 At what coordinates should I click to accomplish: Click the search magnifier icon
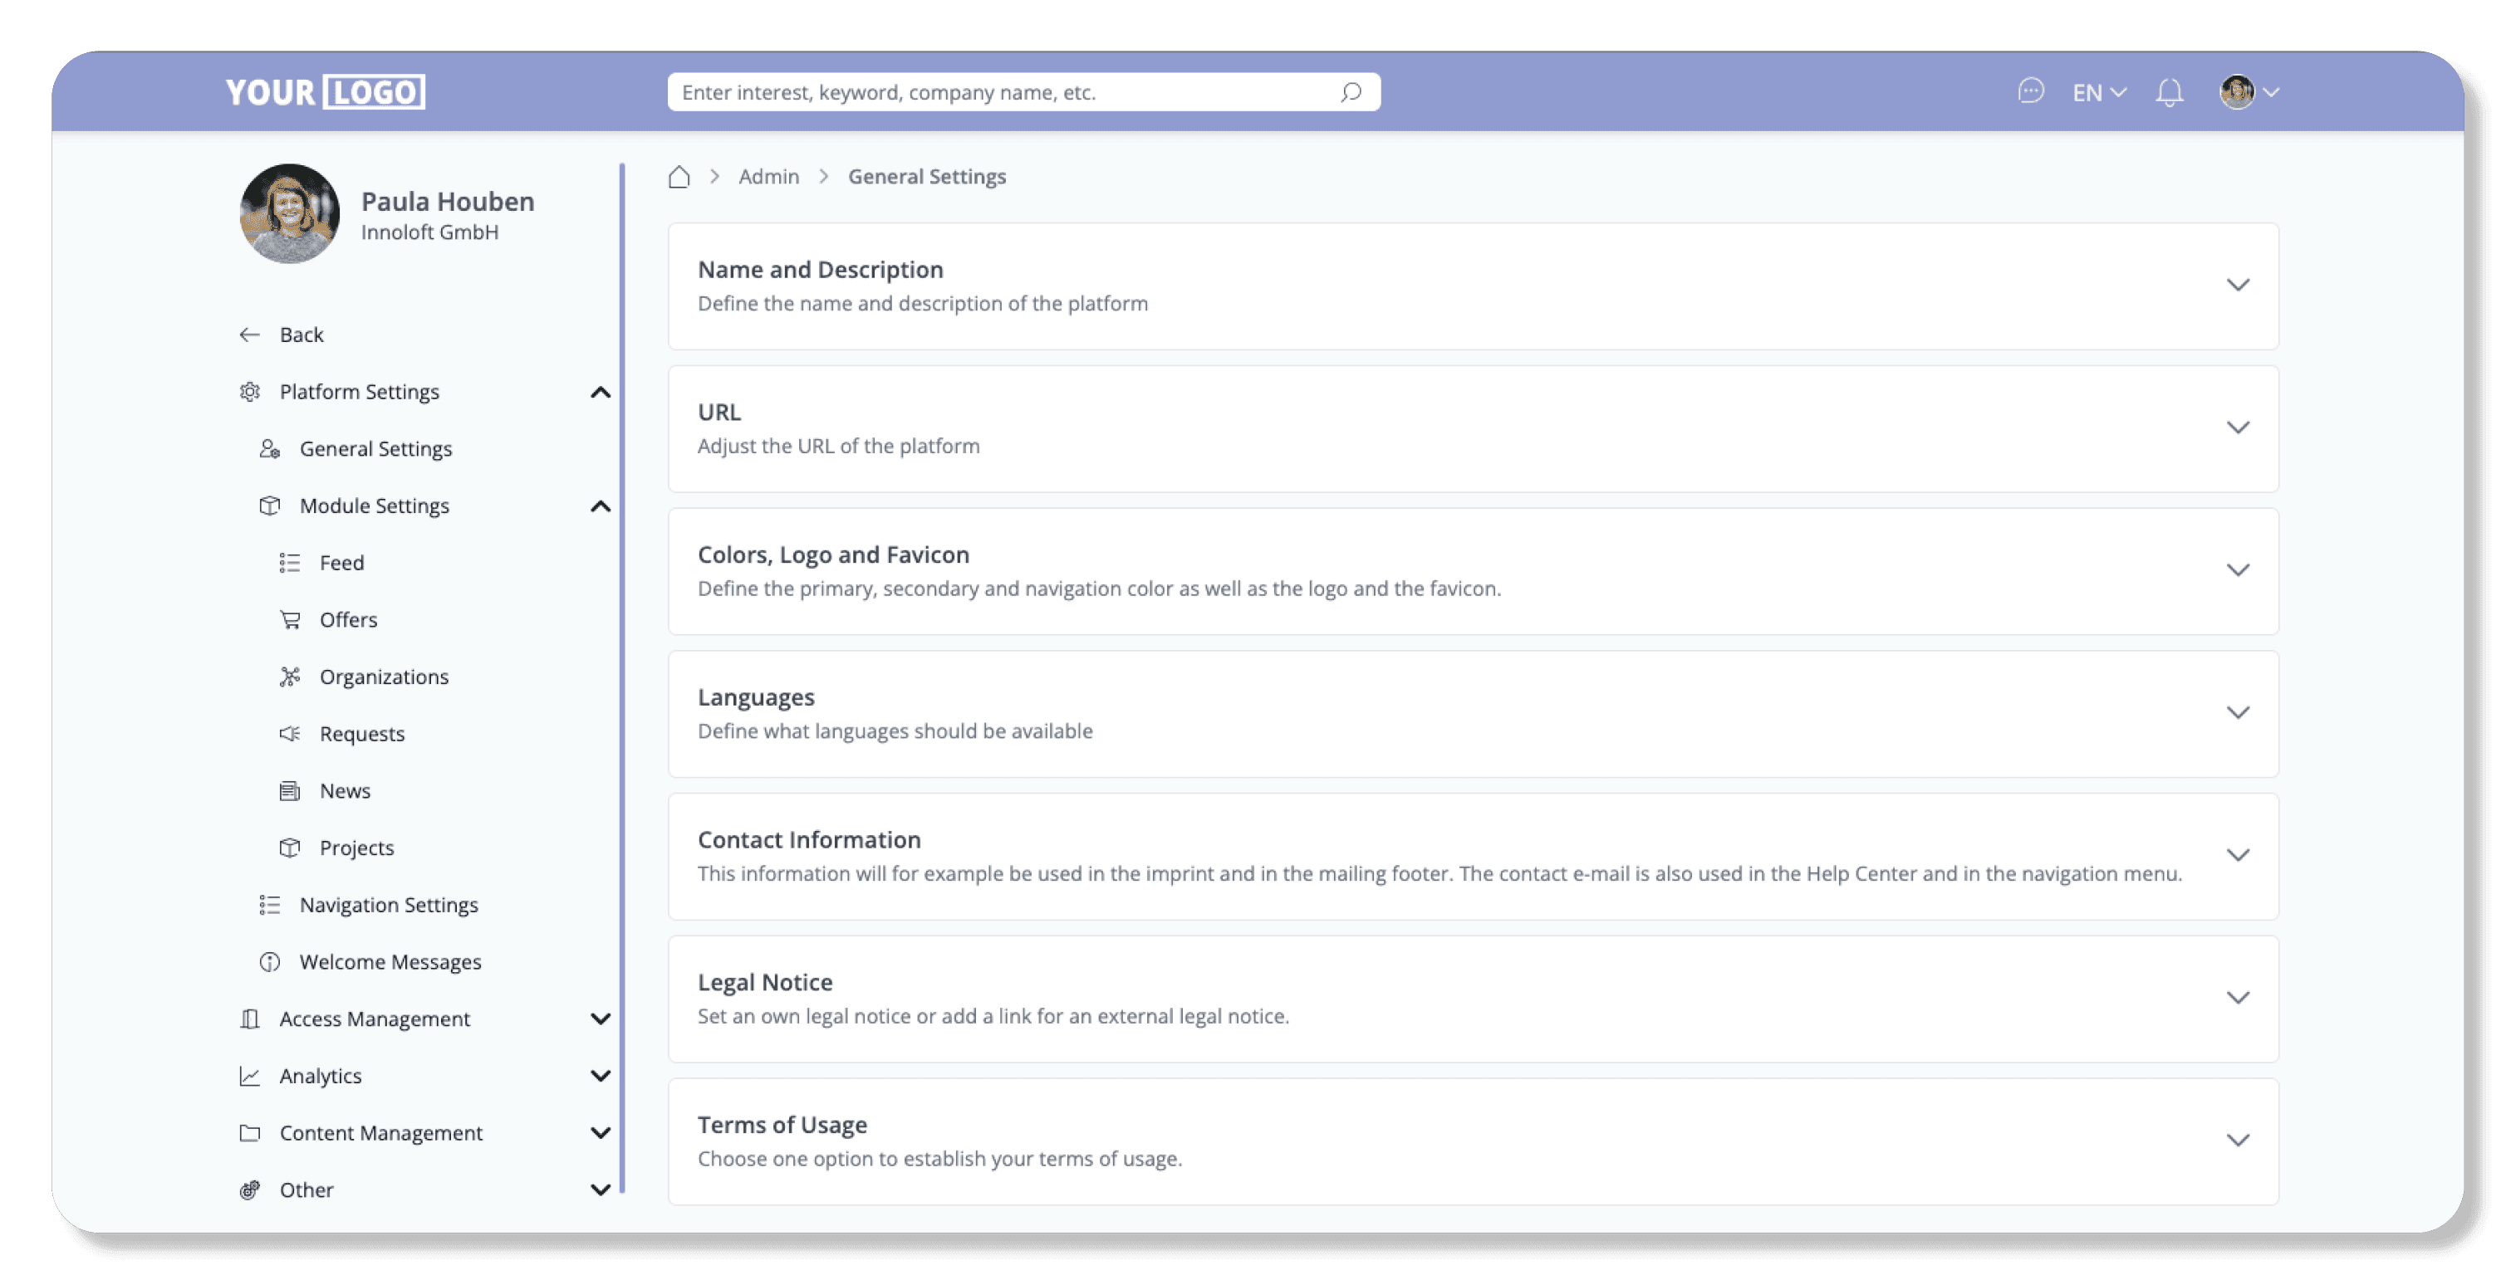(x=1351, y=93)
